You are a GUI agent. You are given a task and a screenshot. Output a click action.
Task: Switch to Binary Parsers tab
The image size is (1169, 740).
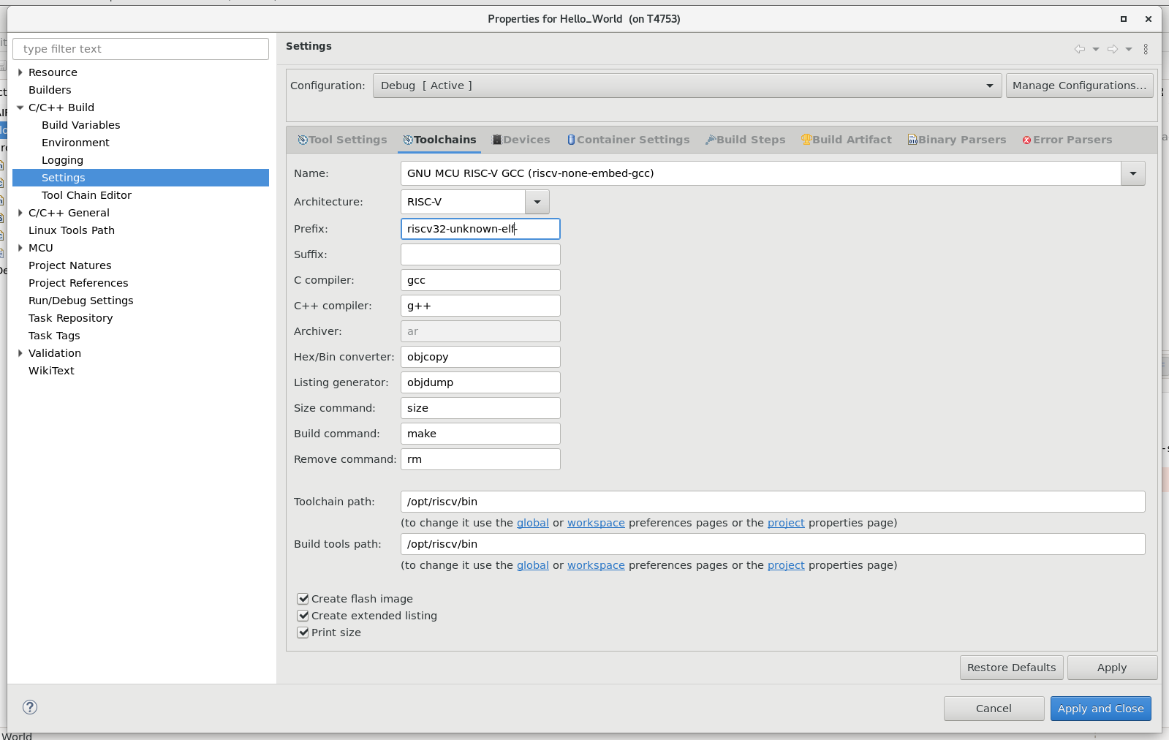pos(956,140)
